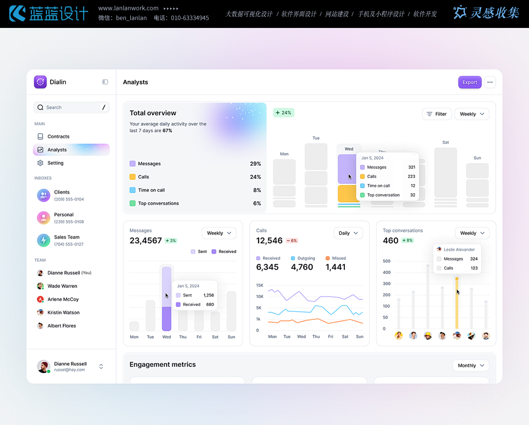
Task: Open the overview Weekly dropdown
Action: [x=472, y=114]
